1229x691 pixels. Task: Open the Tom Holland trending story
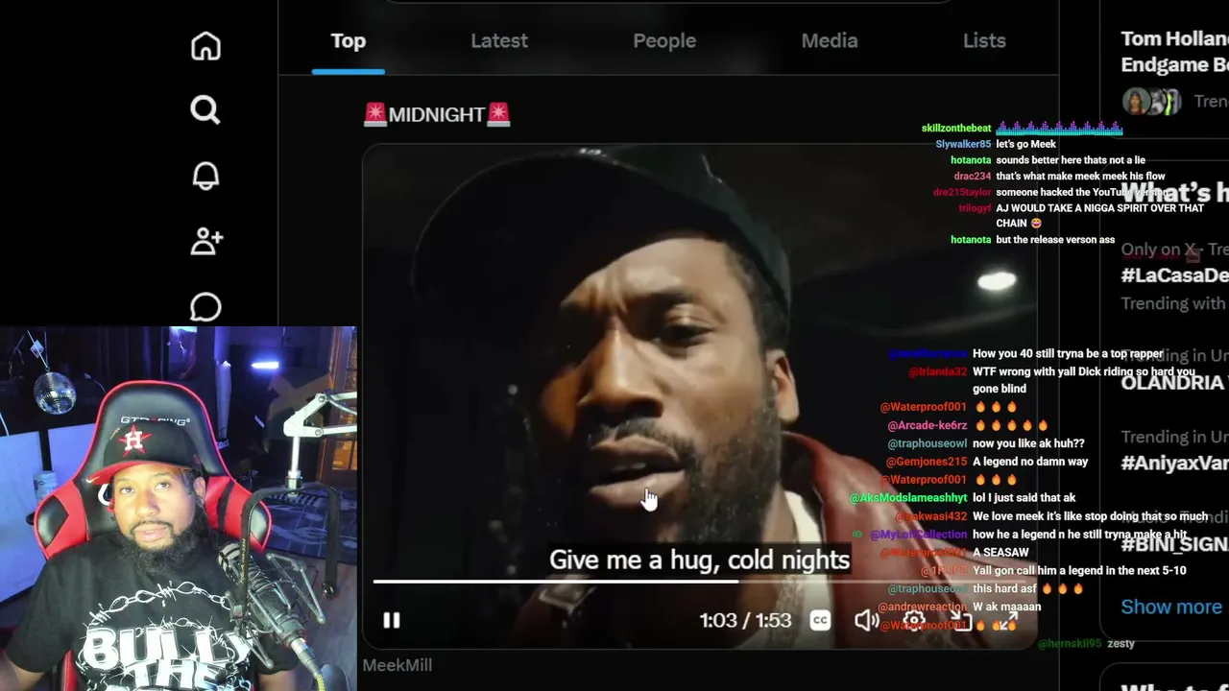click(x=1174, y=52)
